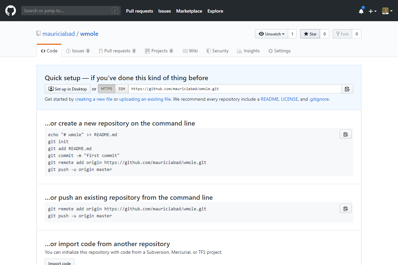View watchers count 1

point(292,34)
